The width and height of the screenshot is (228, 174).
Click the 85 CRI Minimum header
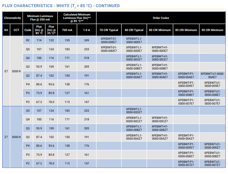tap(186, 30)
